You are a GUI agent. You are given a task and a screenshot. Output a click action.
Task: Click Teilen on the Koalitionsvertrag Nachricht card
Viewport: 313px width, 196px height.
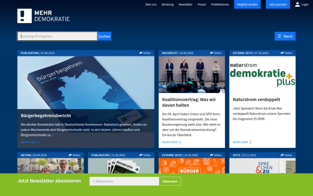[216, 53]
